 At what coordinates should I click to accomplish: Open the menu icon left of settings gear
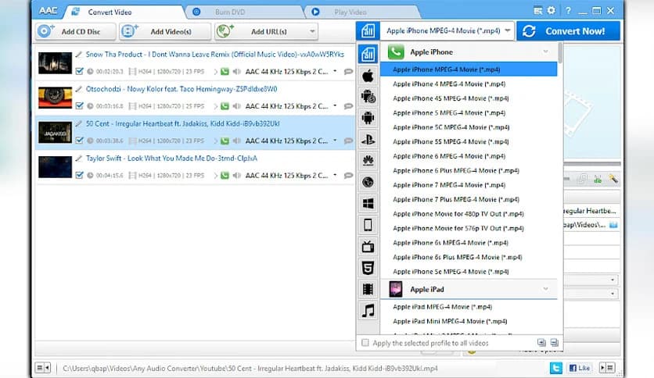tap(538, 11)
